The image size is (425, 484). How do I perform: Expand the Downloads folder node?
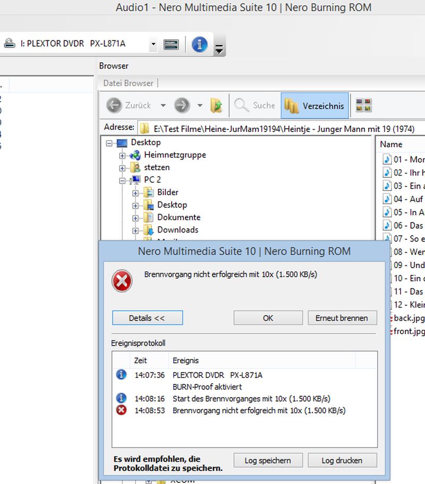[135, 231]
